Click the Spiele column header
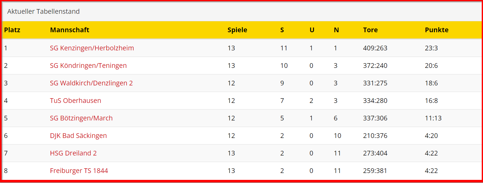Screen dimensions: 483x183 pyautogui.click(x=237, y=30)
